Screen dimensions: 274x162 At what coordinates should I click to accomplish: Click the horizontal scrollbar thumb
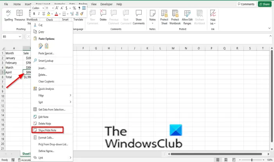(x=216, y=154)
